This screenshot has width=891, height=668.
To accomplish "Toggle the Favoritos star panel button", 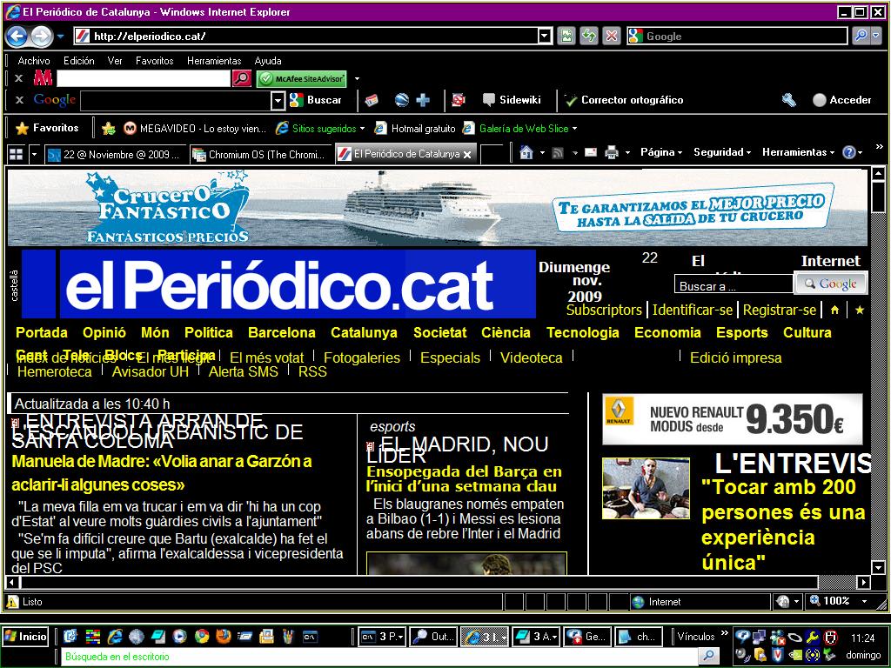I will tap(47, 128).
